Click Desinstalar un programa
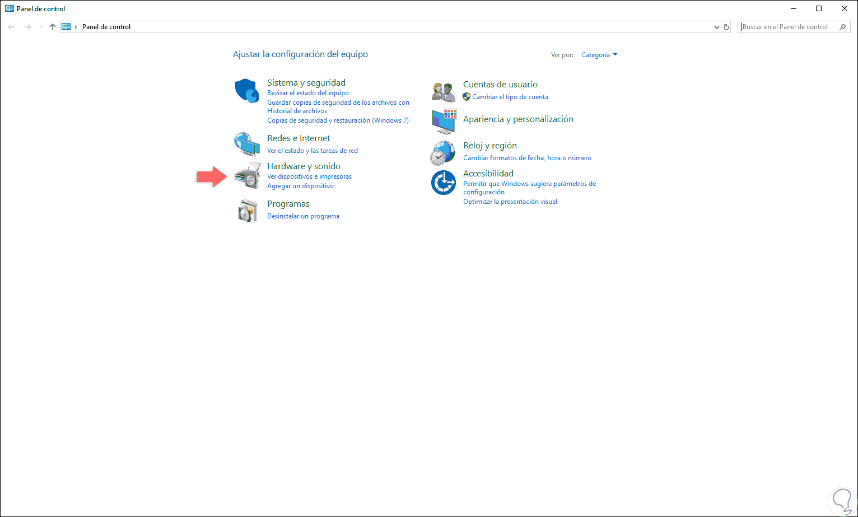The height and width of the screenshot is (517, 858). [x=303, y=216]
